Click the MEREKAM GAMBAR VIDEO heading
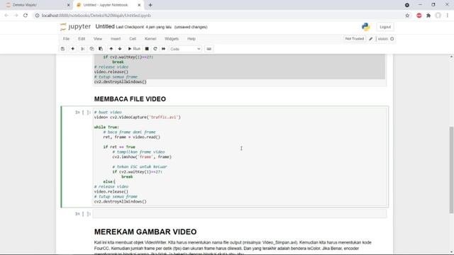The height and width of the screenshot is (255, 454). tap(145, 232)
